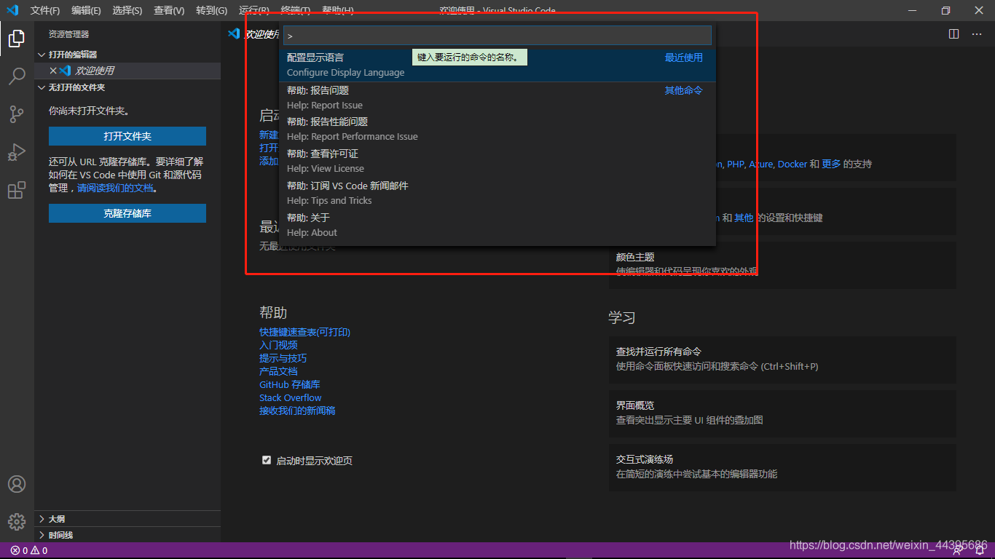The height and width of the screenshot is (559, 995).
Task: Click the 其他 keymaps link
Action: [x=744, y=218]
